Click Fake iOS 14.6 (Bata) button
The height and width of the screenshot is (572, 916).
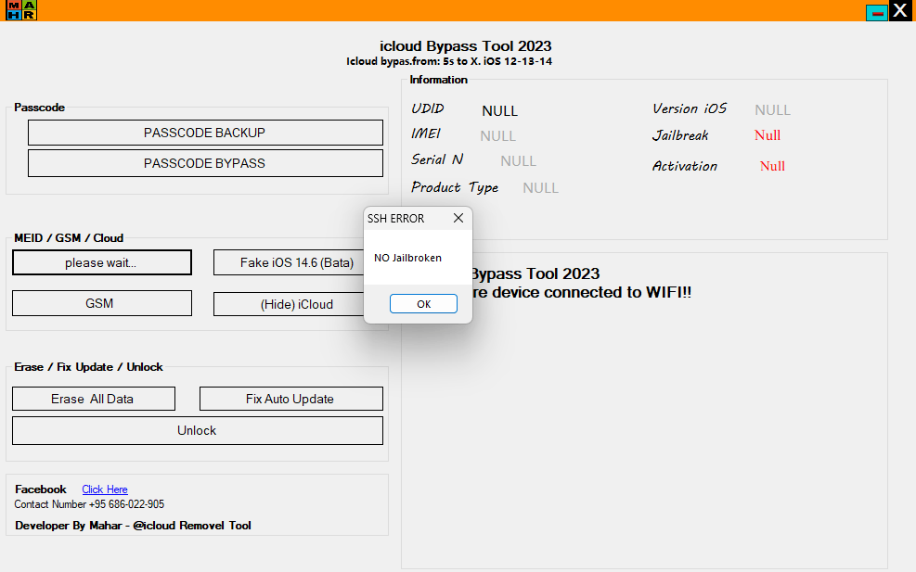point(290,262)
